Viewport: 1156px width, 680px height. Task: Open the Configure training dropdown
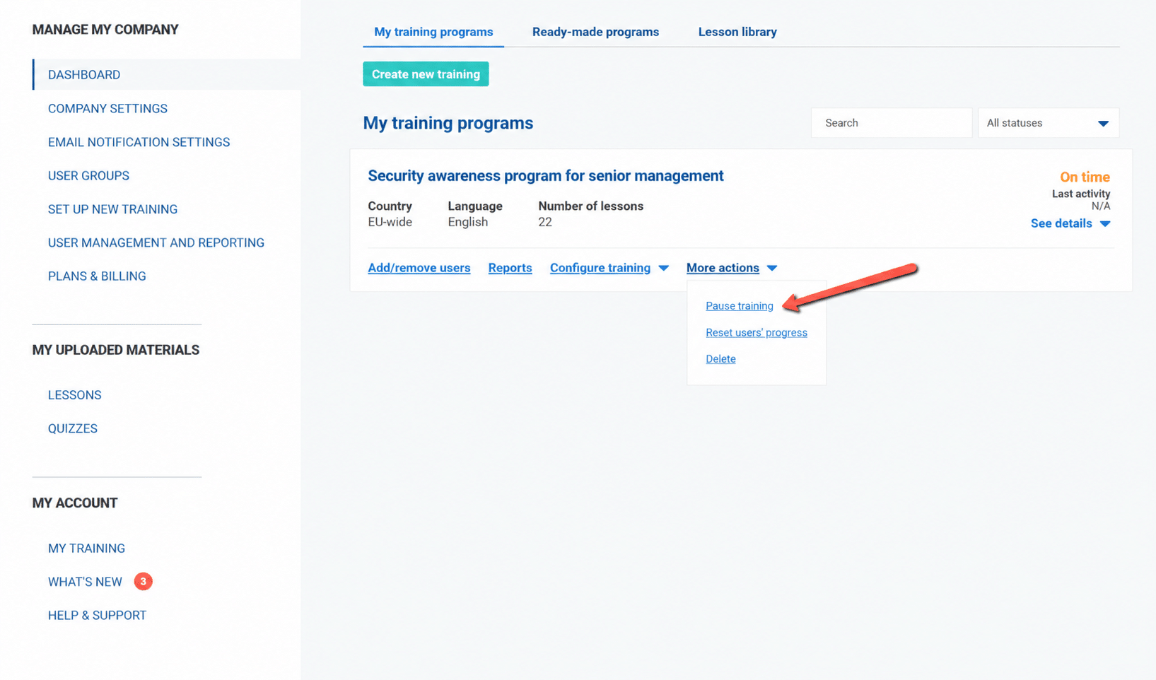pos(609,268)
